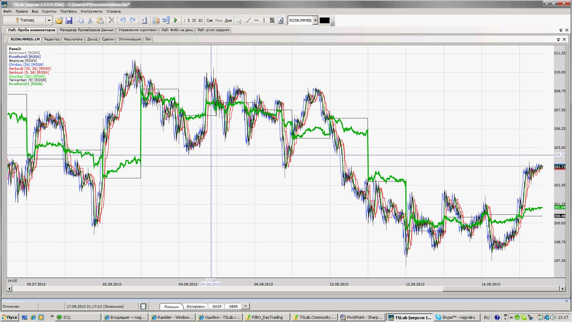Cut selection using the scissors icon
572x322 pixels.
click(x=90, y=20)
